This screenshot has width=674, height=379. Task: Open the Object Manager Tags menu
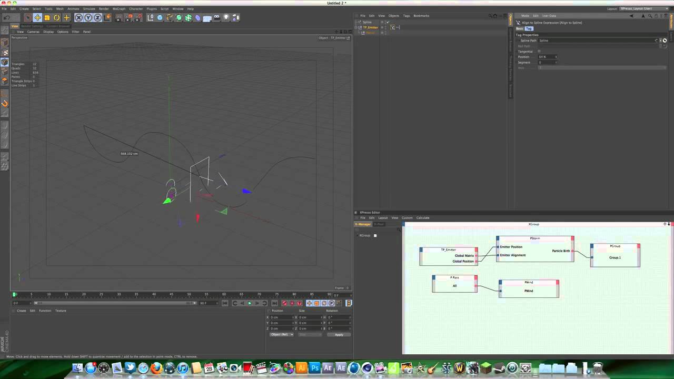[407, 16]
